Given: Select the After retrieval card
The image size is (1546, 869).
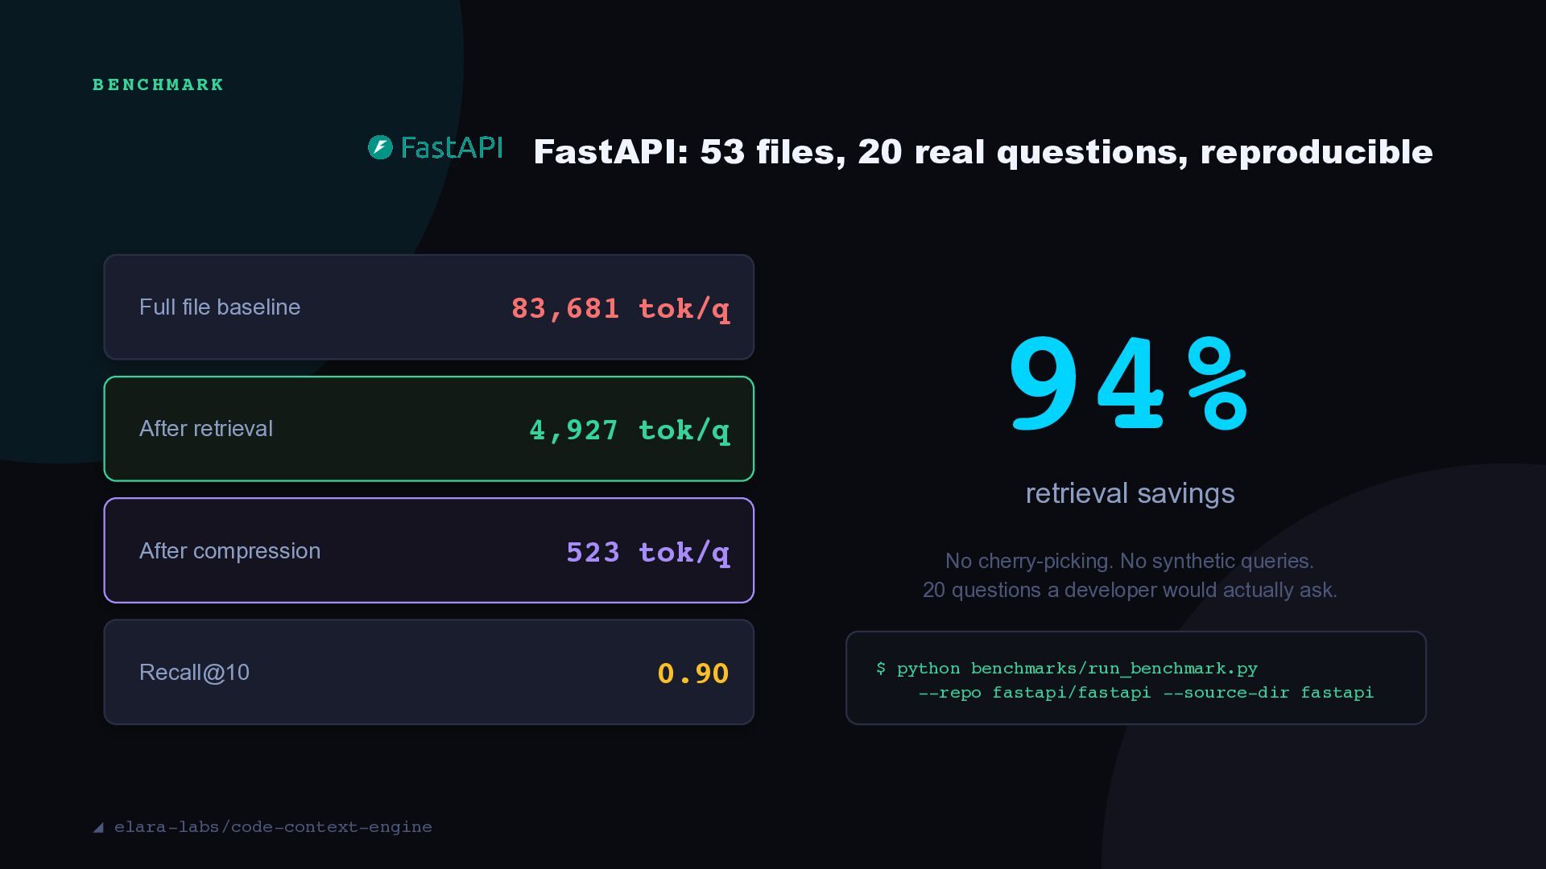Looking at the screenshot, I should (x=428, y=429).
